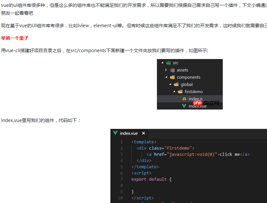Switch to the index.vue editor tab
This screenshot has width=267, height=203.
click(x=128, y=133)
